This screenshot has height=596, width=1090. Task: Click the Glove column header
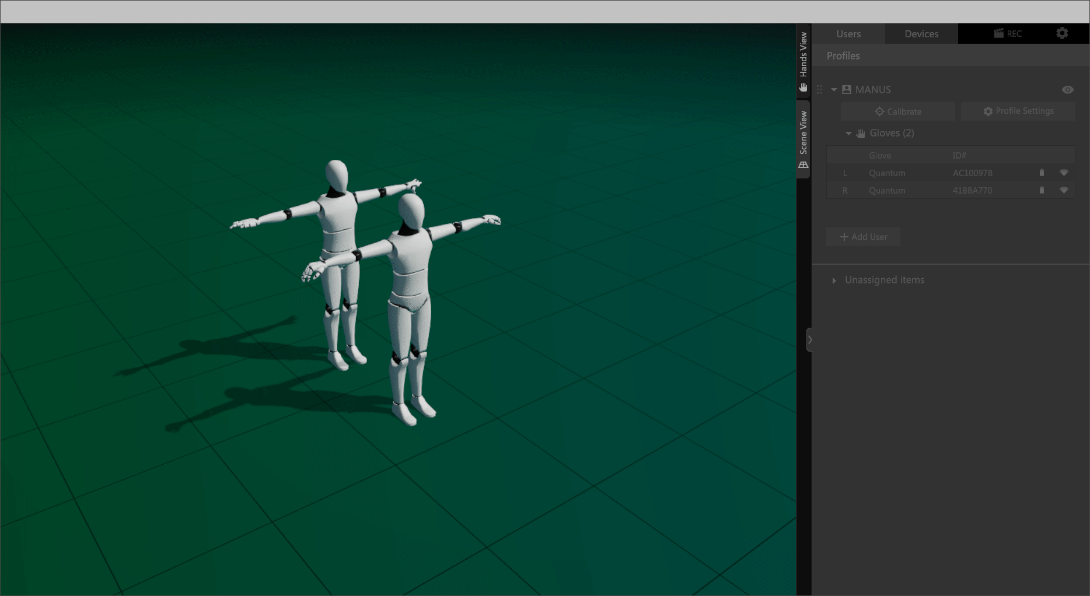[x=879, y=156]
